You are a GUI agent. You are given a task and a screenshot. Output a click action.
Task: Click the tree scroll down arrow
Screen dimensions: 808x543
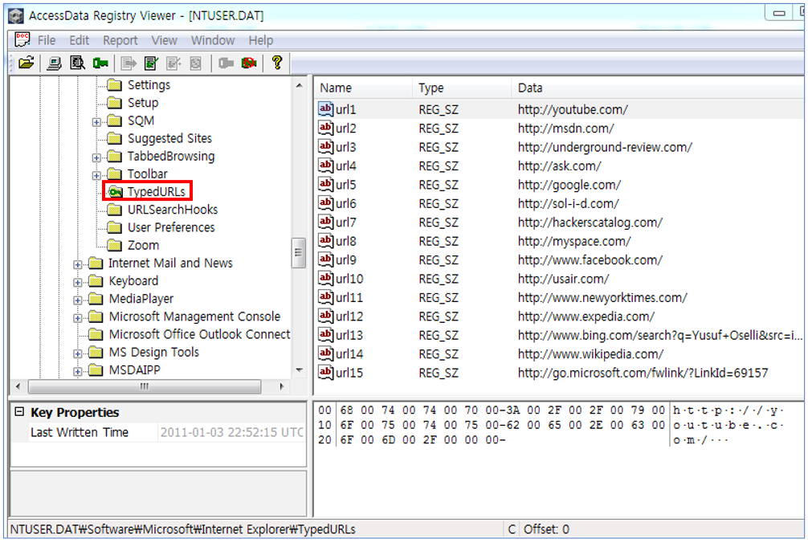(x=300, y=370)
